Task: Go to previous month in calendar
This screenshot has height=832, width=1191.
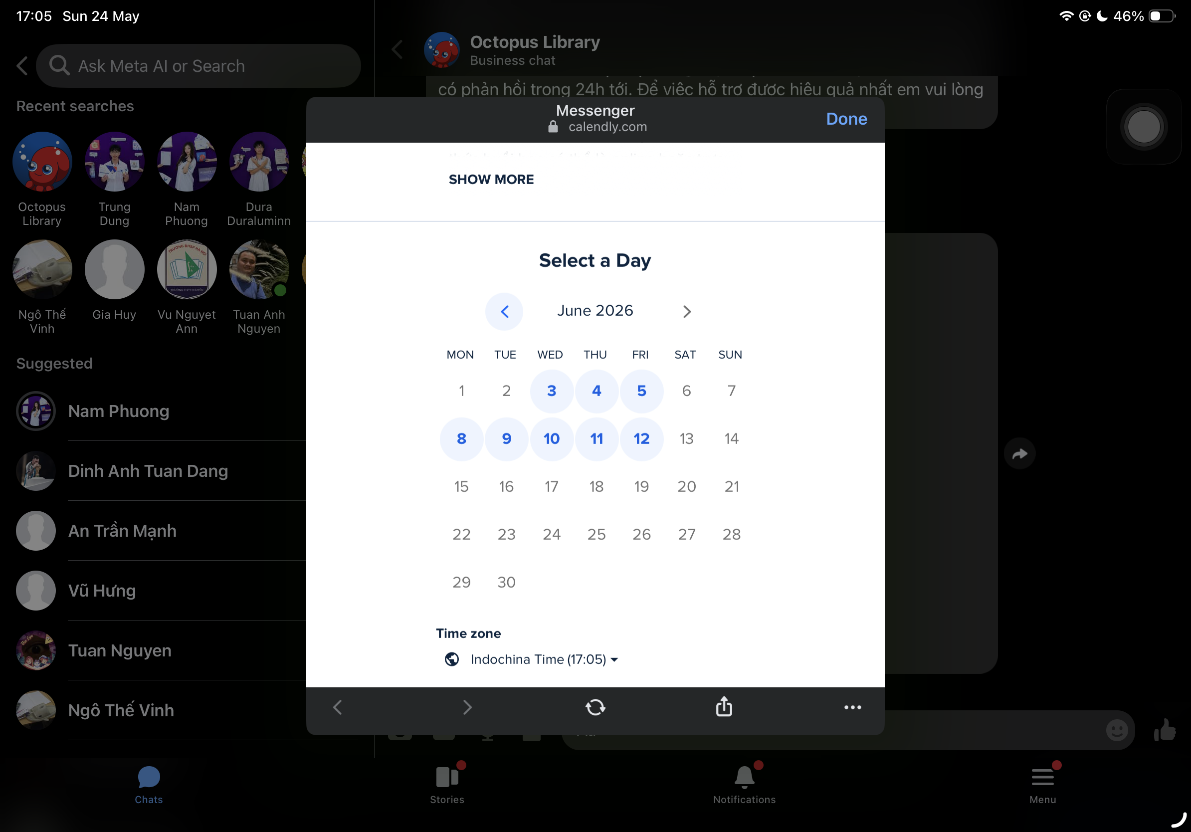Action: (x=504, y=311)
